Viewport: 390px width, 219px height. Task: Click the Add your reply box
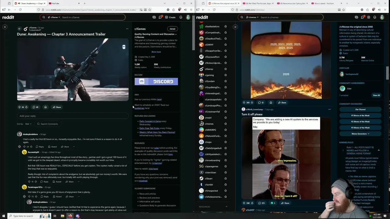73,116
